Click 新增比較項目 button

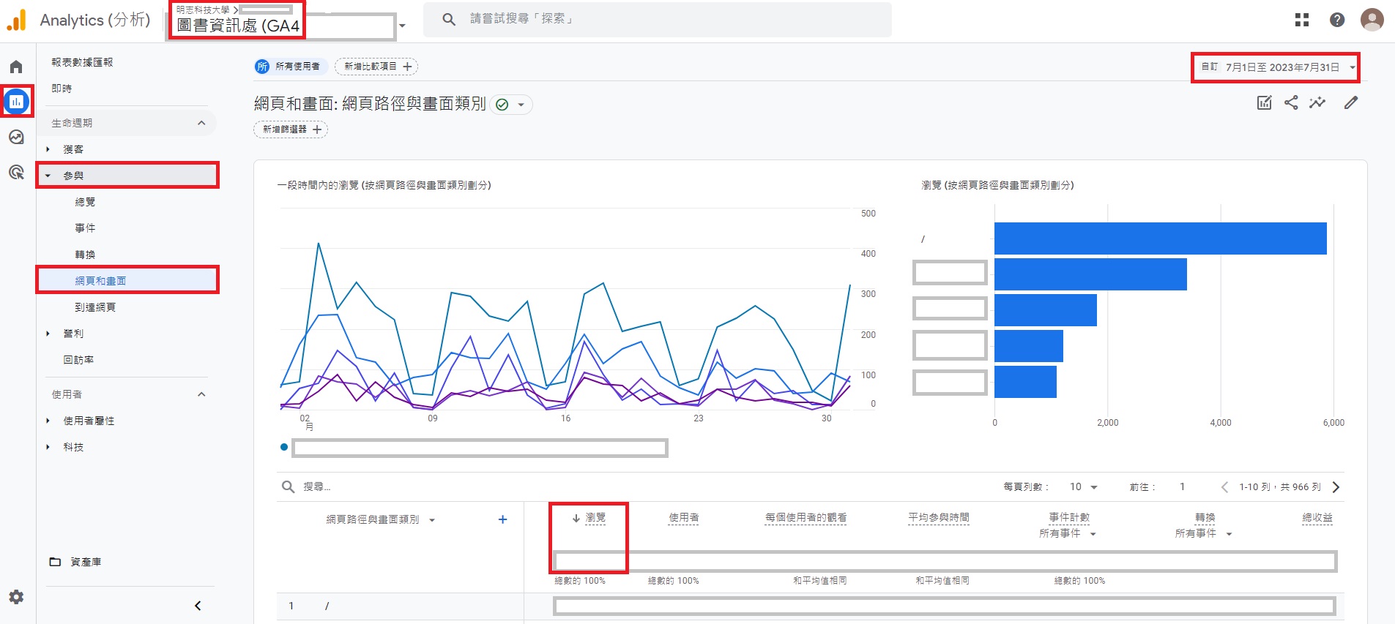pos(376,67)
